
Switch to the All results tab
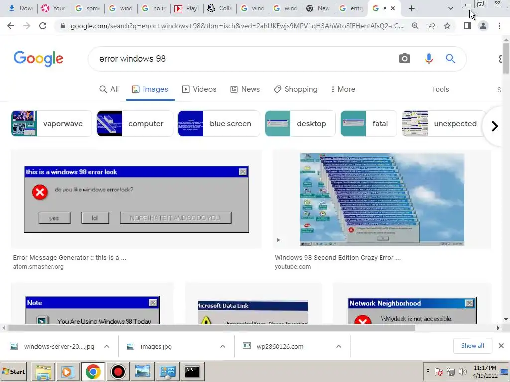click(109, 89)
